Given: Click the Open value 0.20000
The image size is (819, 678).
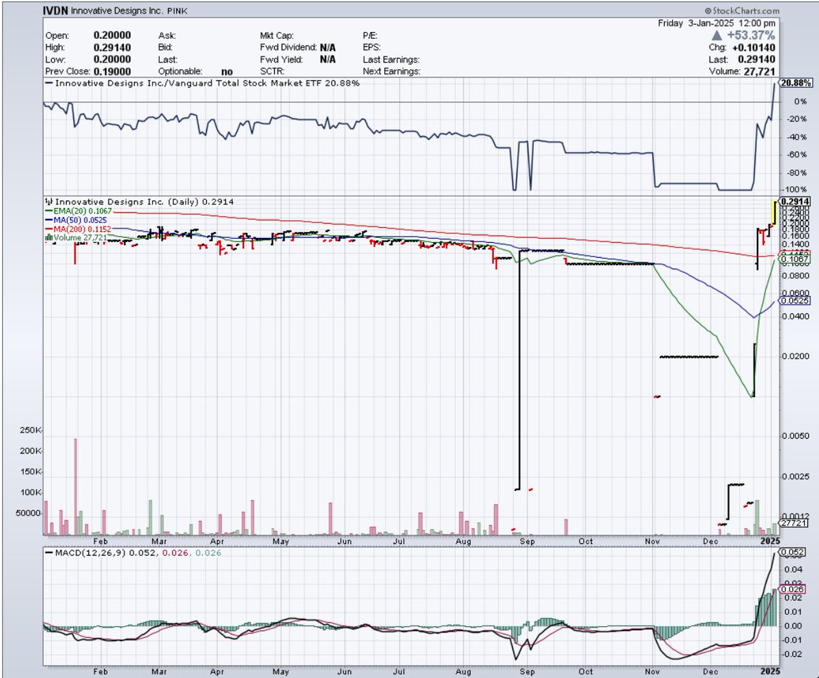Looking at the screenshot, I should (112, 35).
